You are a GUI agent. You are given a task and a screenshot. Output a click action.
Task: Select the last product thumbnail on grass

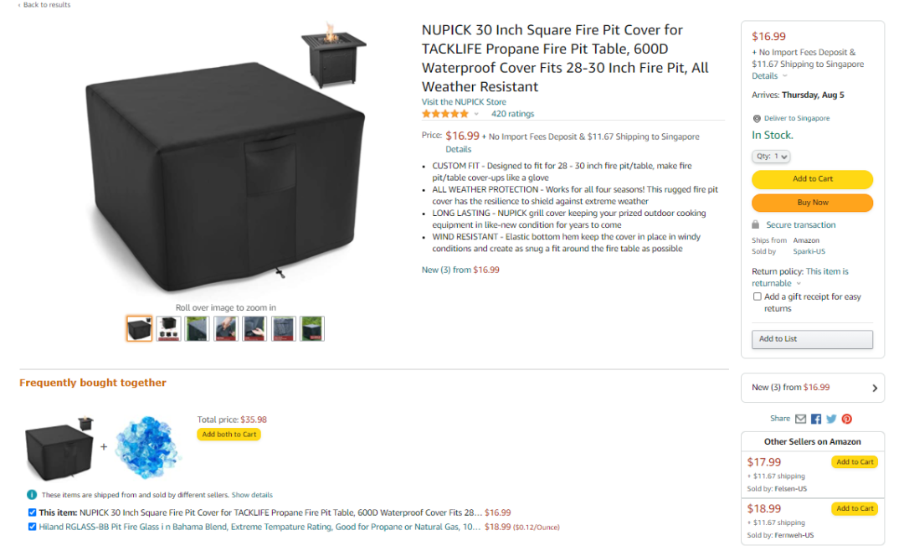(x=312, y=328)
